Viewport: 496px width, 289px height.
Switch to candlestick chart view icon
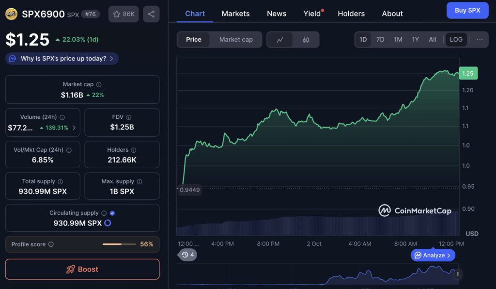pos(306,40)
